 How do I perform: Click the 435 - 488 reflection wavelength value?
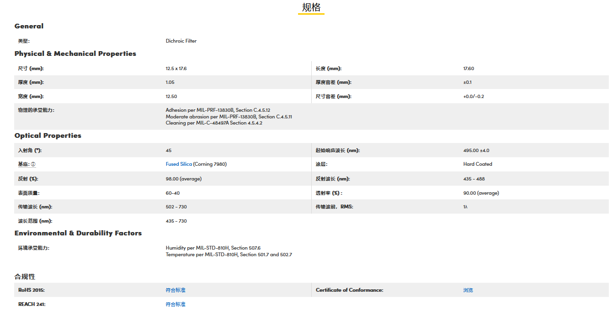pos(474,179)
